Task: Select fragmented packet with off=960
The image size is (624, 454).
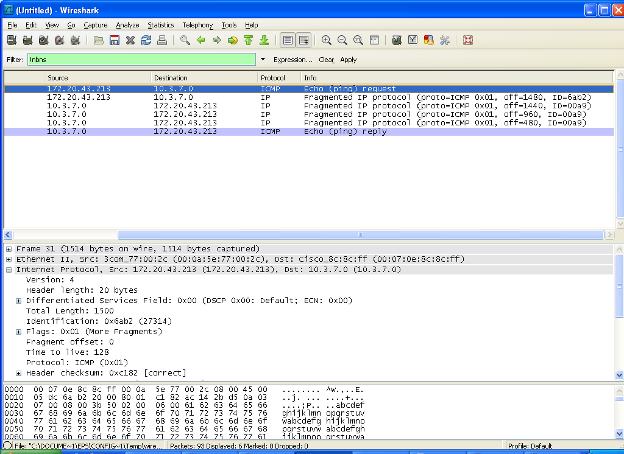Action: pos(309,114)
